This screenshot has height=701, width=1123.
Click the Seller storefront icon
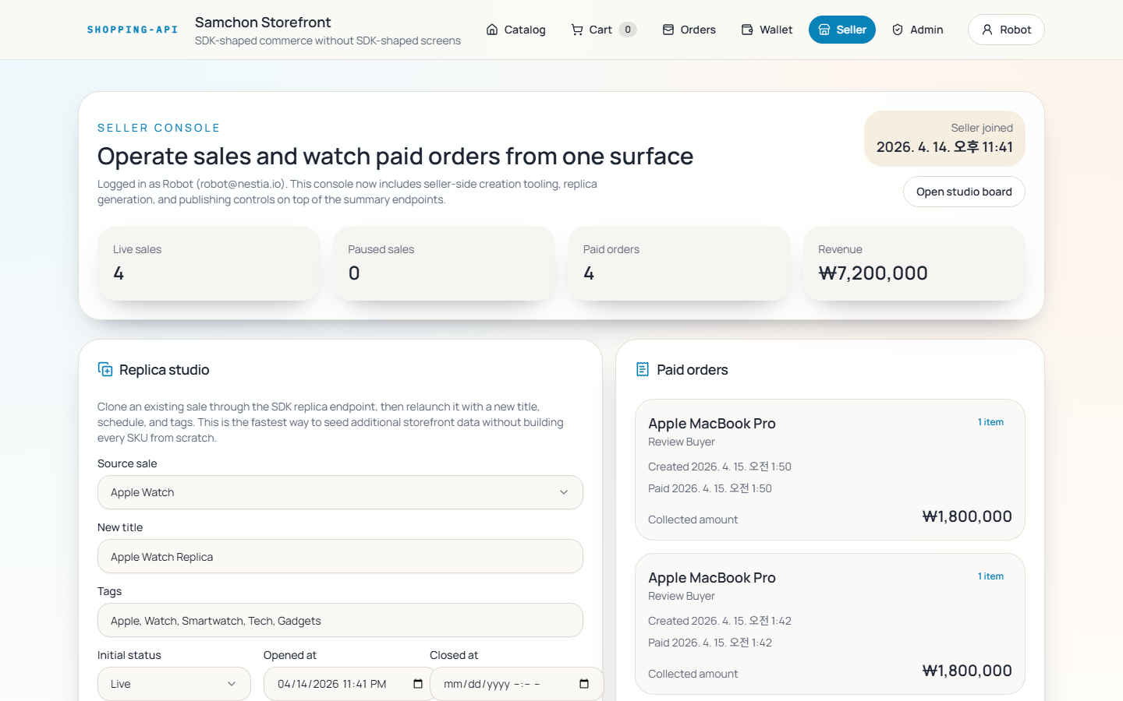(x=824, y=30)
